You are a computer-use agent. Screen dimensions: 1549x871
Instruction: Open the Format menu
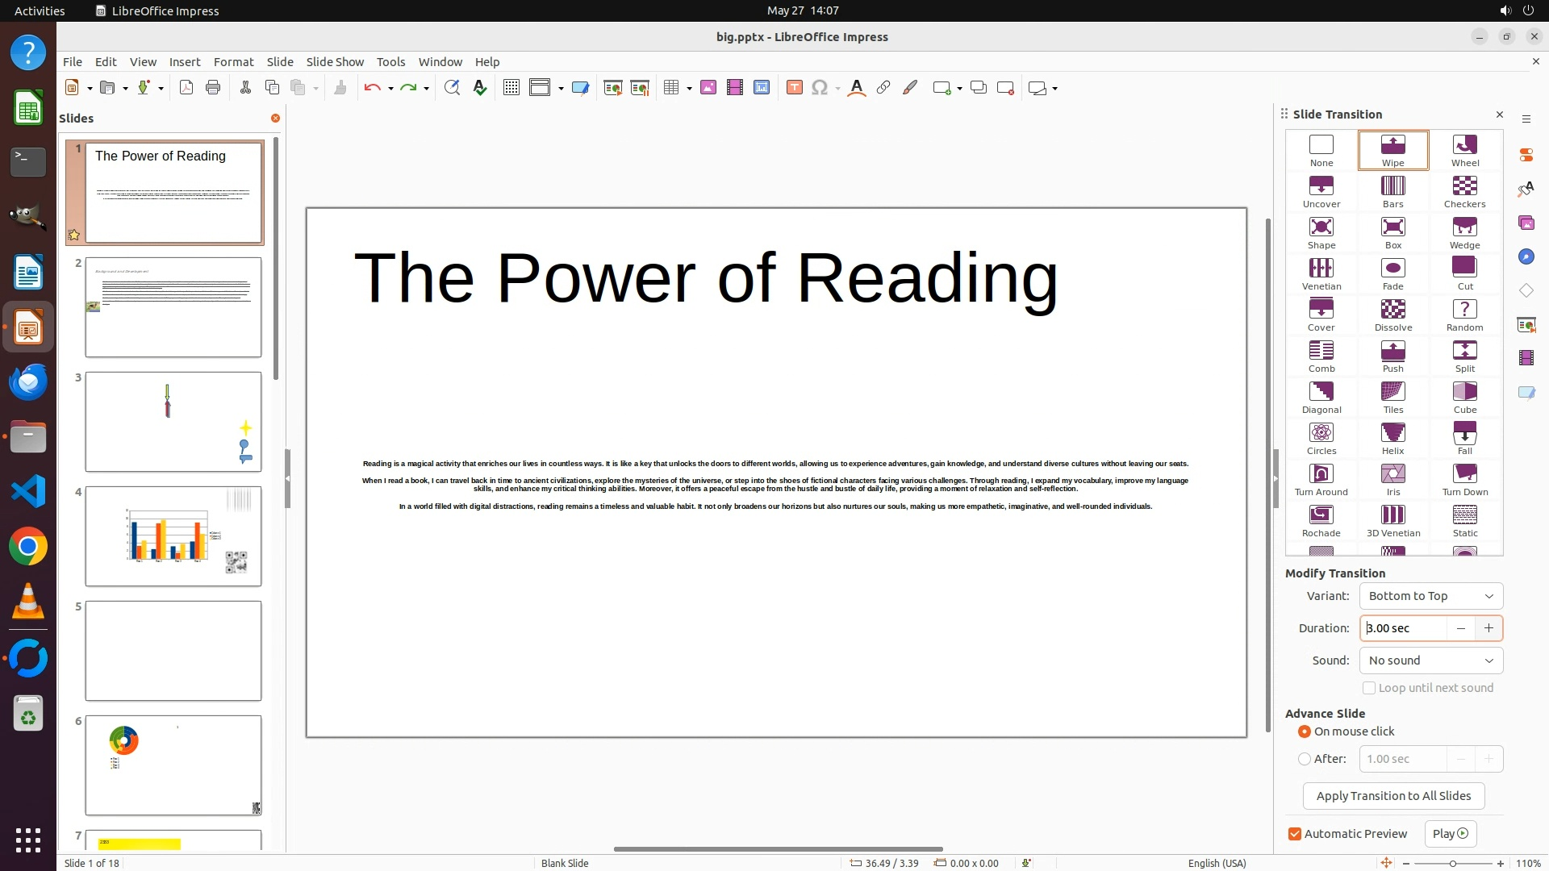(233, 62)
